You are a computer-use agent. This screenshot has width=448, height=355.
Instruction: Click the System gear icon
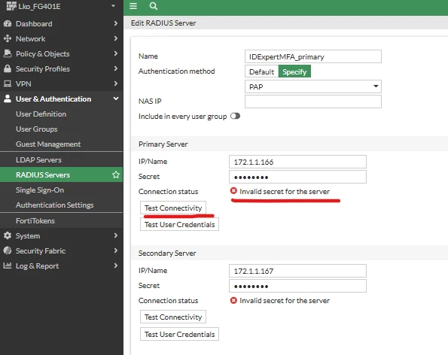[8, 235]
